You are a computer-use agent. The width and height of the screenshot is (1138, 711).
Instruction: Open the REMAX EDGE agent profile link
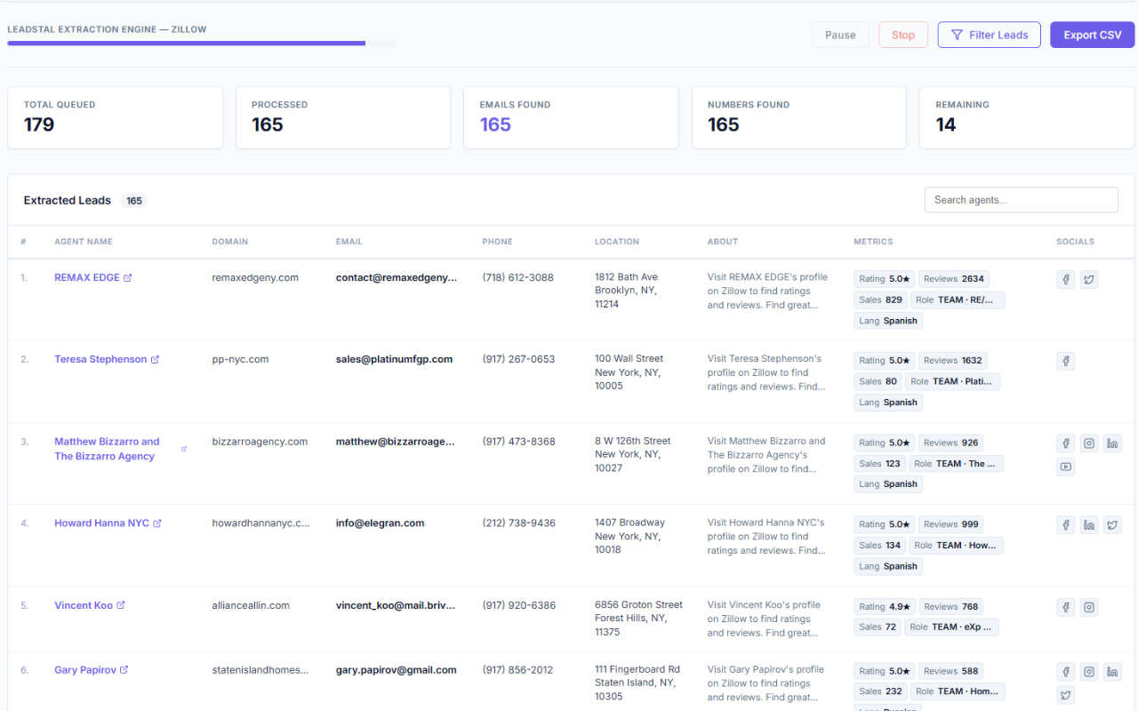point(87,278)
